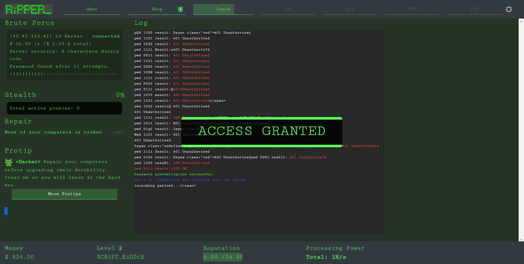This screenshot has width=524, height=264.
Task: Click the RiPPER_ logo
Action: point(29,9)
